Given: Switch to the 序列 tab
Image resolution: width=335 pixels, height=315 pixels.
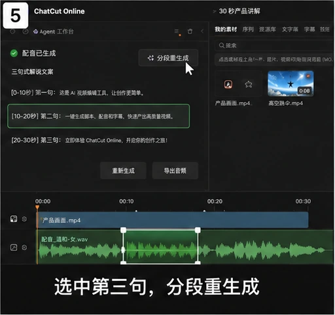Looking at the screenshot, I should [248, 29].
